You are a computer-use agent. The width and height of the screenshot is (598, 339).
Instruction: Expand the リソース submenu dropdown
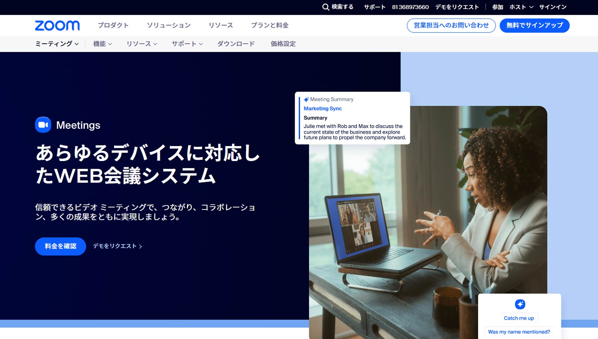[142, 44]
